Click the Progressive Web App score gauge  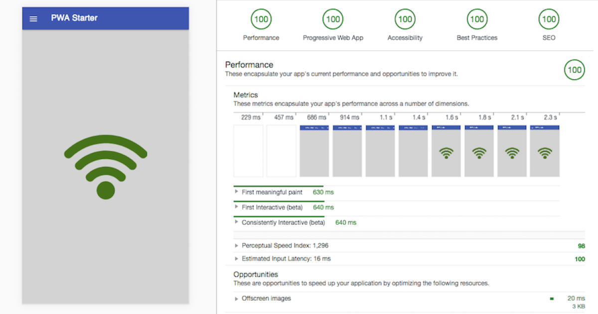click(x=333, y=19)
